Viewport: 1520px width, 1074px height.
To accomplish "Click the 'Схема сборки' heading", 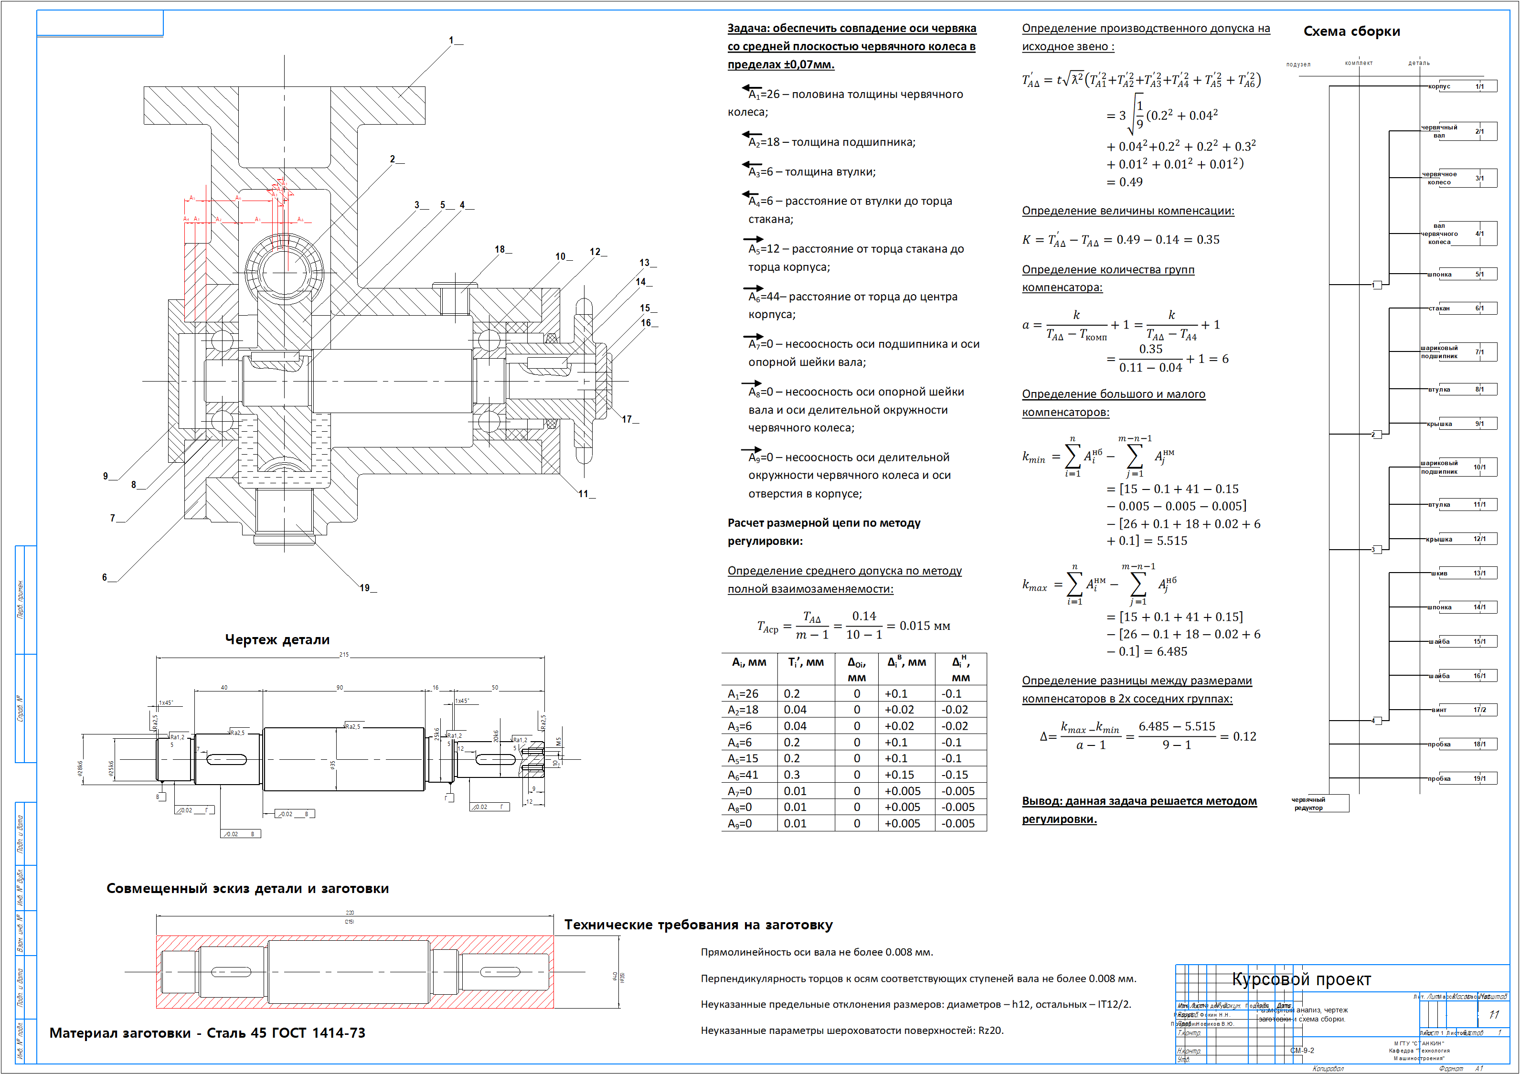I will 1351,31.
